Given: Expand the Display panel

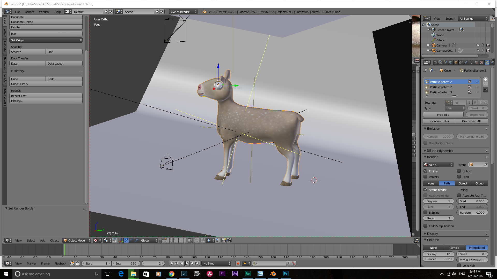Looking at the screenshot, I should [425, 234].
